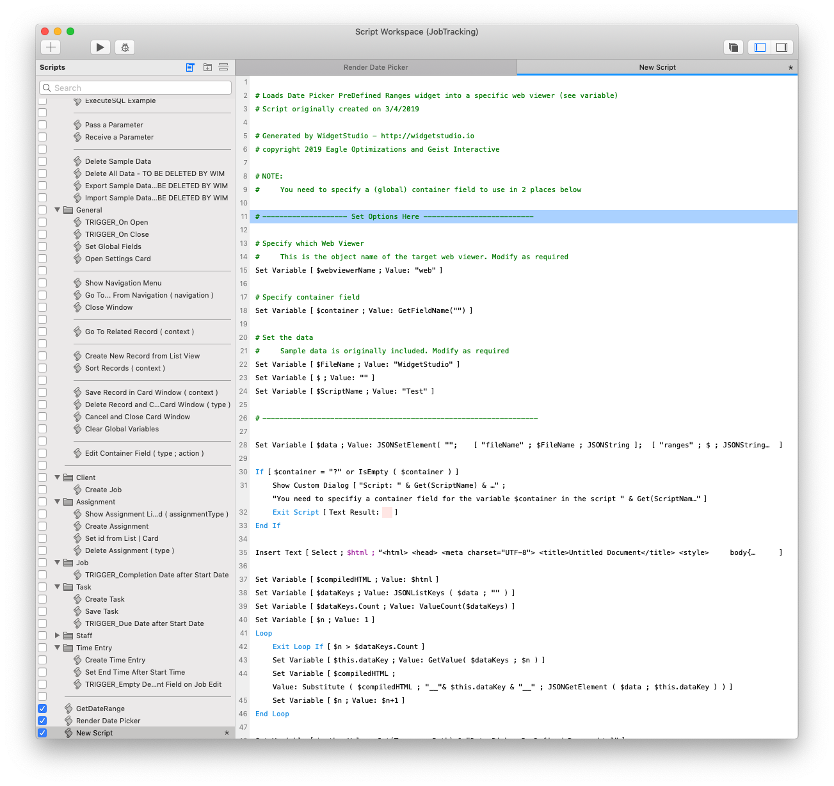Collapse the Assignment folder

57,502
